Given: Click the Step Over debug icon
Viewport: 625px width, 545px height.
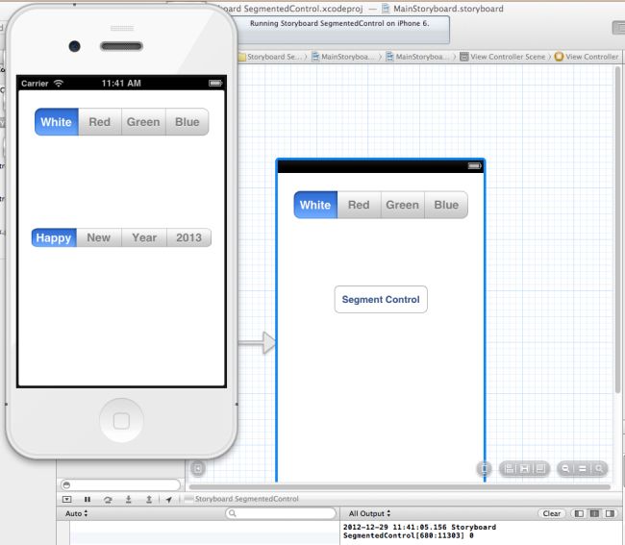Looking at the screenshot, I should (x=108, y=499).
